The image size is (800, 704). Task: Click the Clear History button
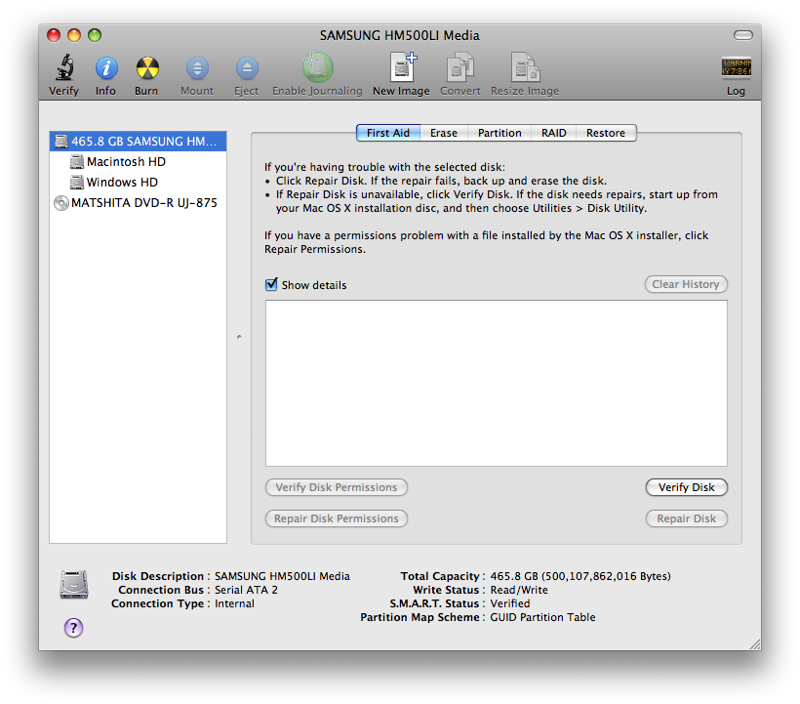point(686,284)
